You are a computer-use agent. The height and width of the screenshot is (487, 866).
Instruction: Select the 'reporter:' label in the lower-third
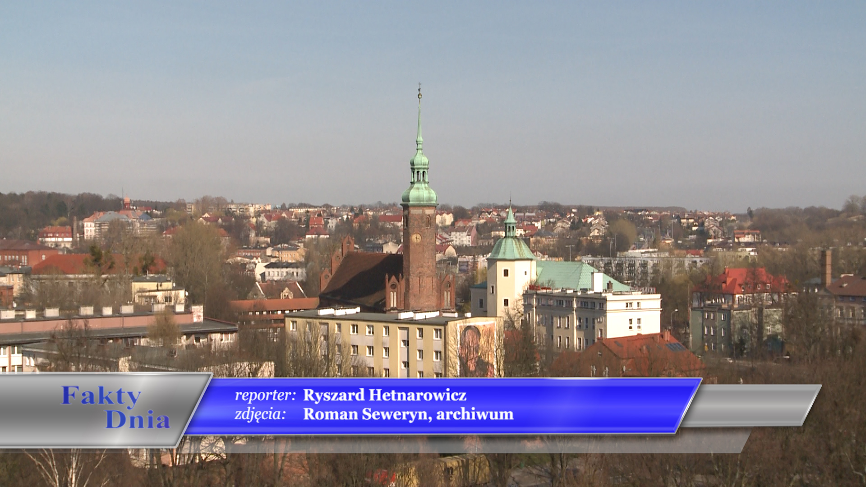(x=265, y=395)
